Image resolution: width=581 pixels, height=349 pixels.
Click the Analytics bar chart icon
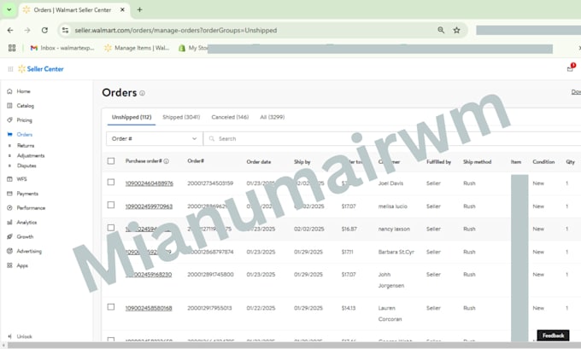point(9,222)
